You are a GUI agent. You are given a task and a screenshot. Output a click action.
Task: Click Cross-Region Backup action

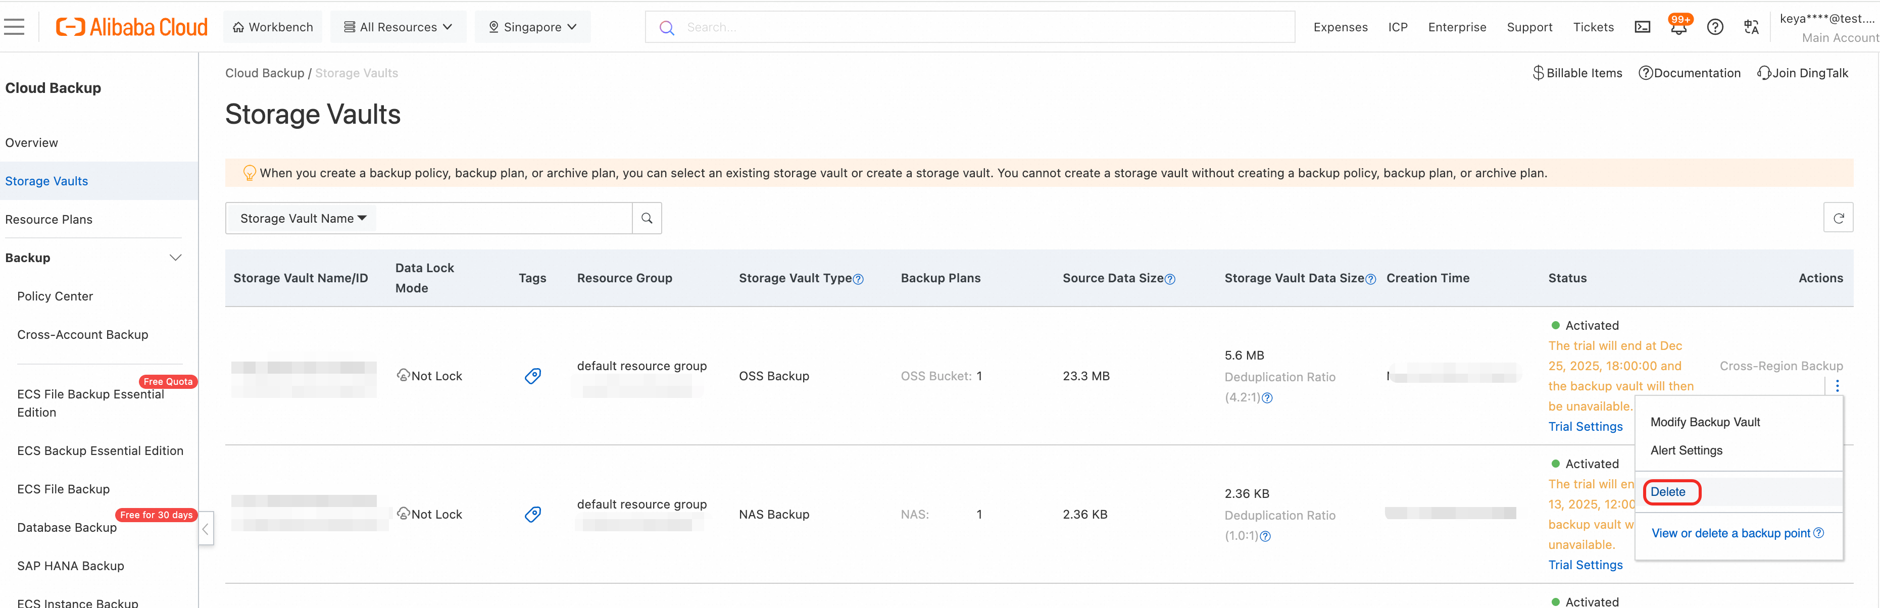(1780, 367)
